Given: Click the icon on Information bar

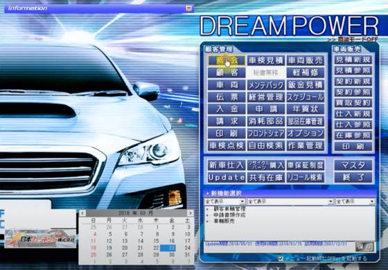Looking at the screenshot, I should [188, 8].
